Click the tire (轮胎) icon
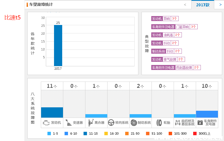 (159, 123)
